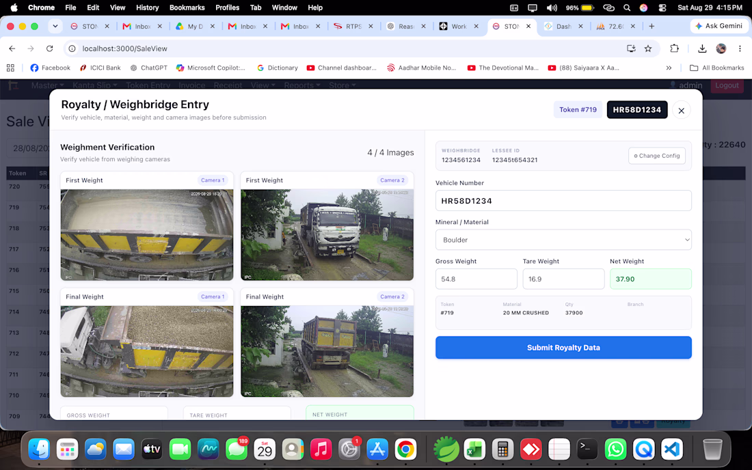Open WhatsApp from the Dock
The height and width of the screenshot is (470, 752).
615,450
